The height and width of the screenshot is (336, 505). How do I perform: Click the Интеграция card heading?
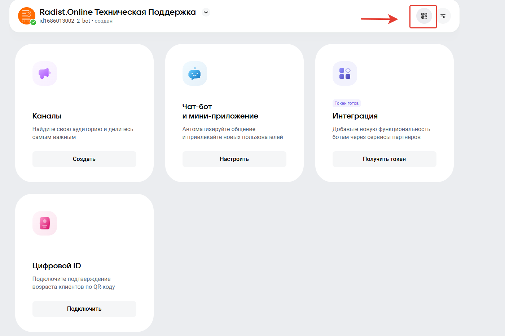point(355,116)
